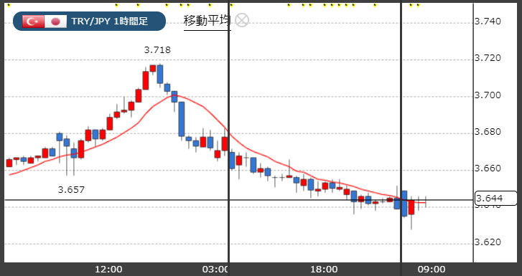Click the 3.660 price axis label
Image resolution: width=522 pixels, height=276 pixels.
488,168
